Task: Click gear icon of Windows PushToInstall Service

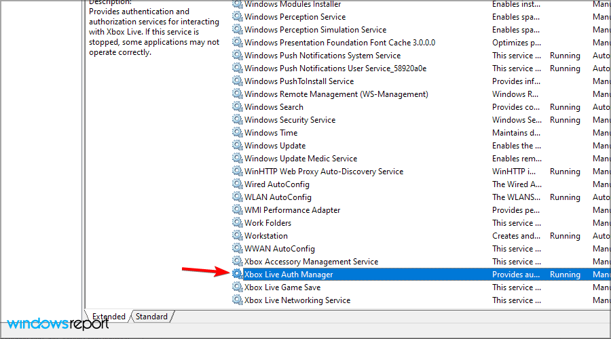Action: pos(238,81)
